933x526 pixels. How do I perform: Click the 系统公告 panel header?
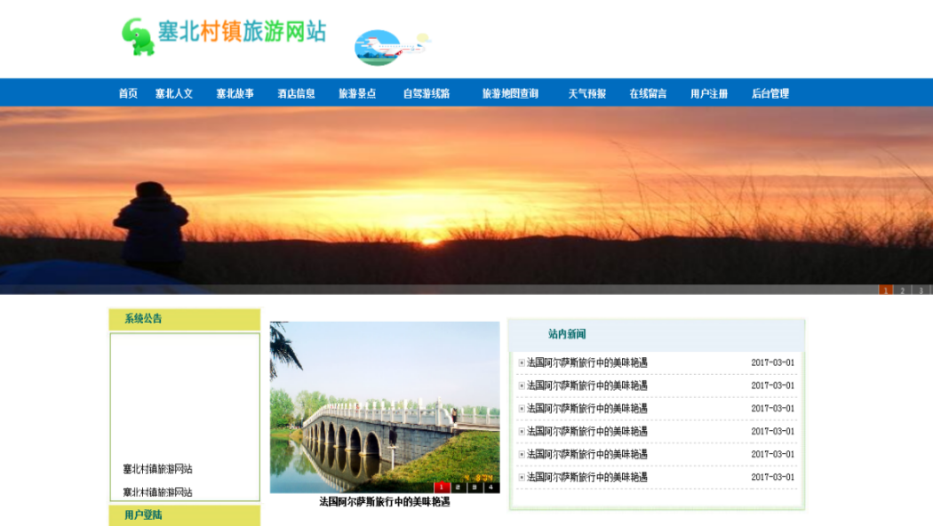pos(185,319)
